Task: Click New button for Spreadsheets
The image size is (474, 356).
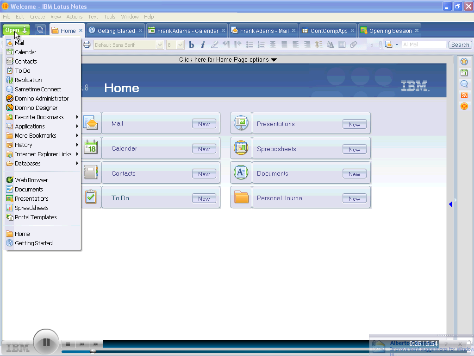Action: click(354, 149)
